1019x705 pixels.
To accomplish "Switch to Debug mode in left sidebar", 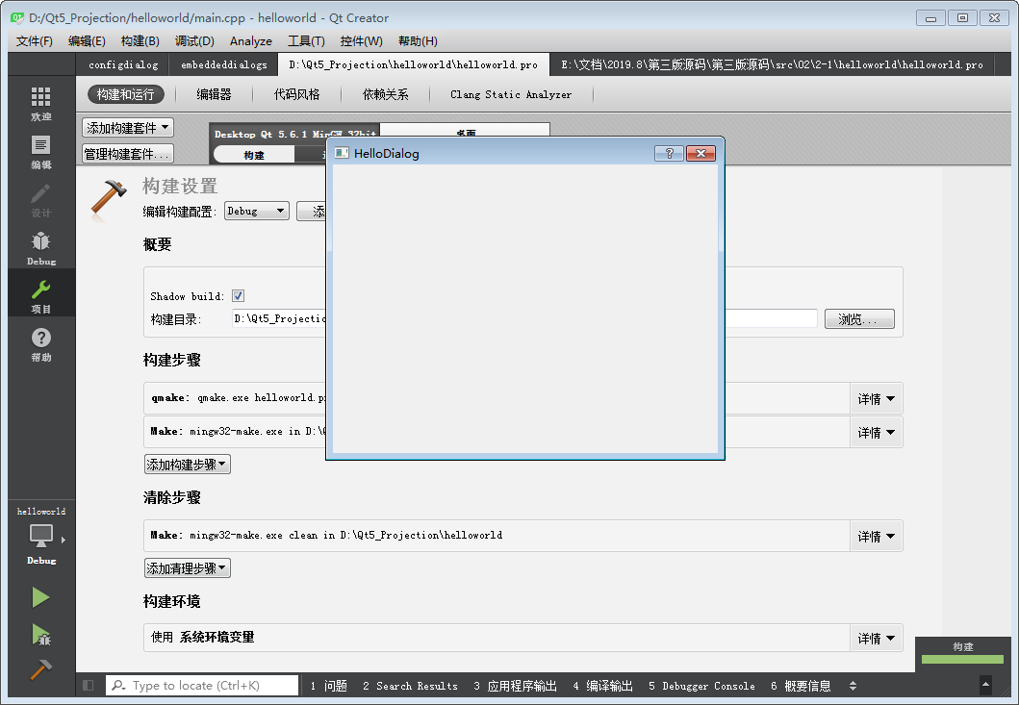I will pyautogui.click(x=40, y=248).
